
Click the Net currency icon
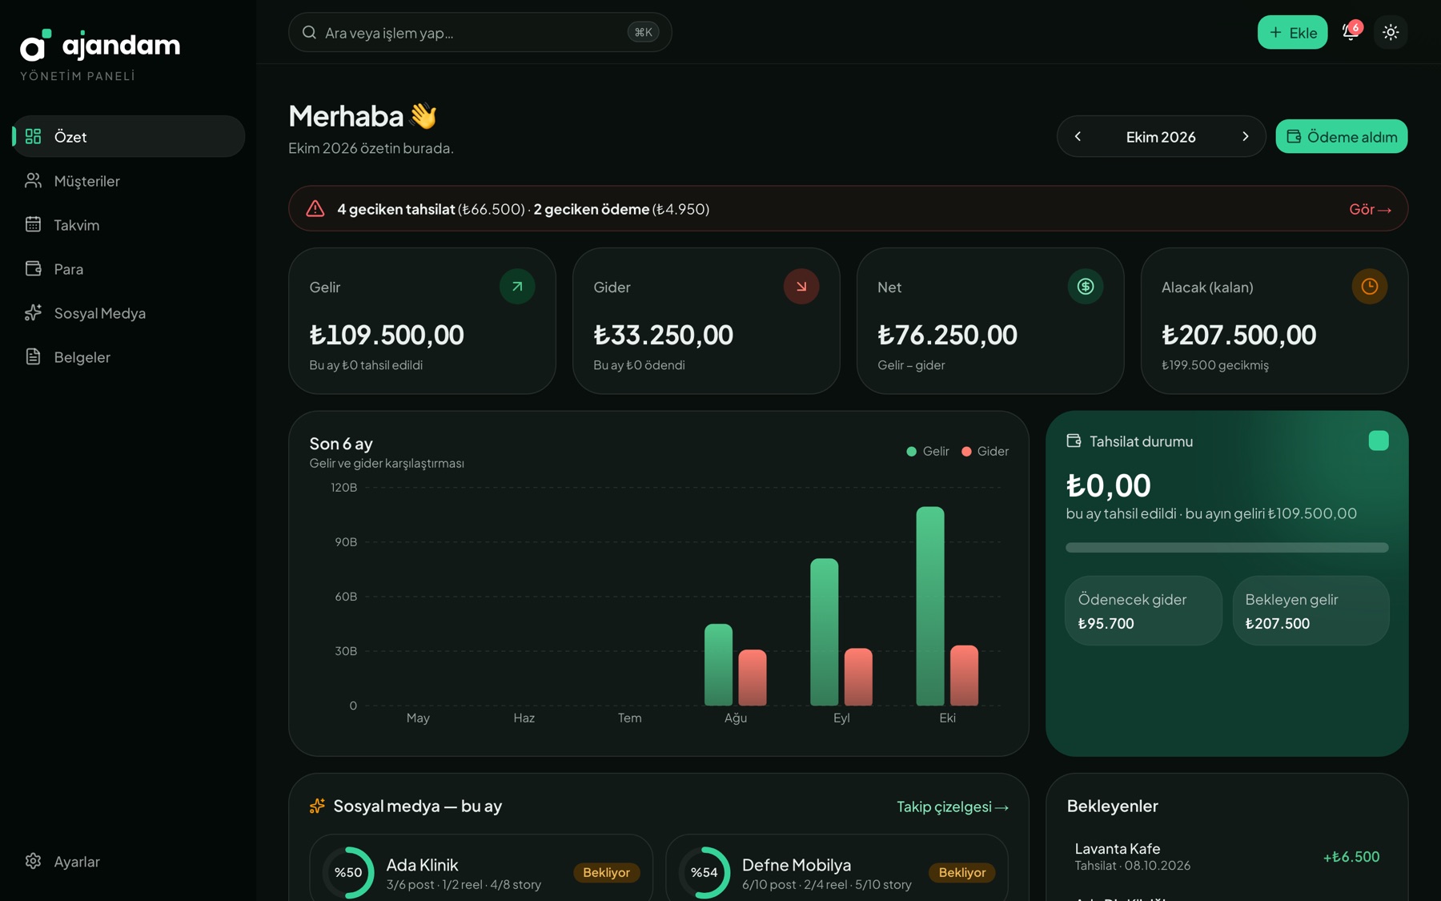point(1086,286)
